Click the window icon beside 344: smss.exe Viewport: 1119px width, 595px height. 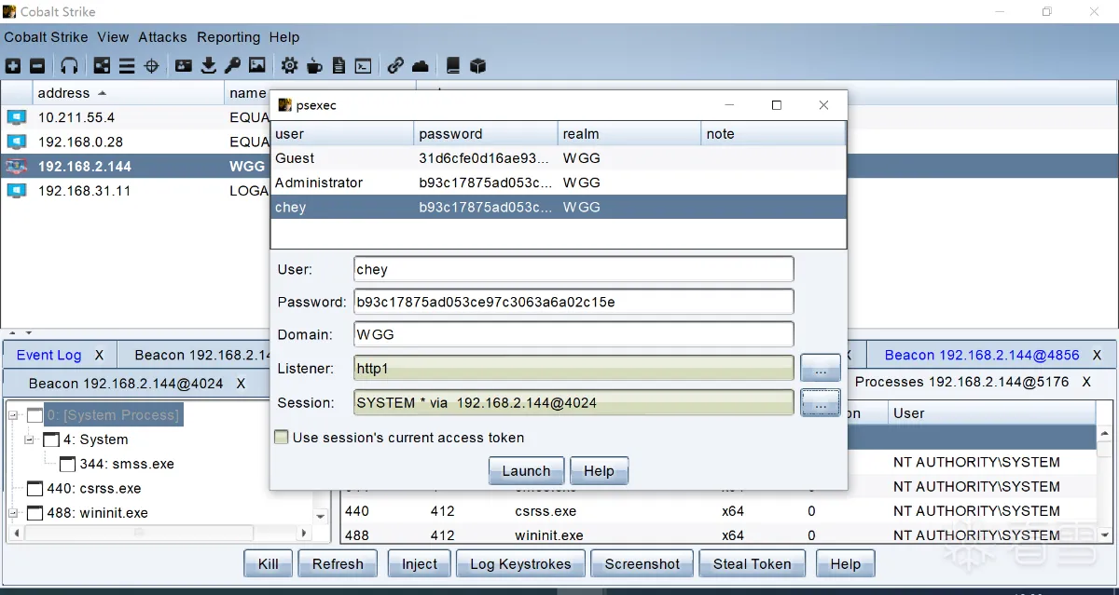tap(67, 464)
